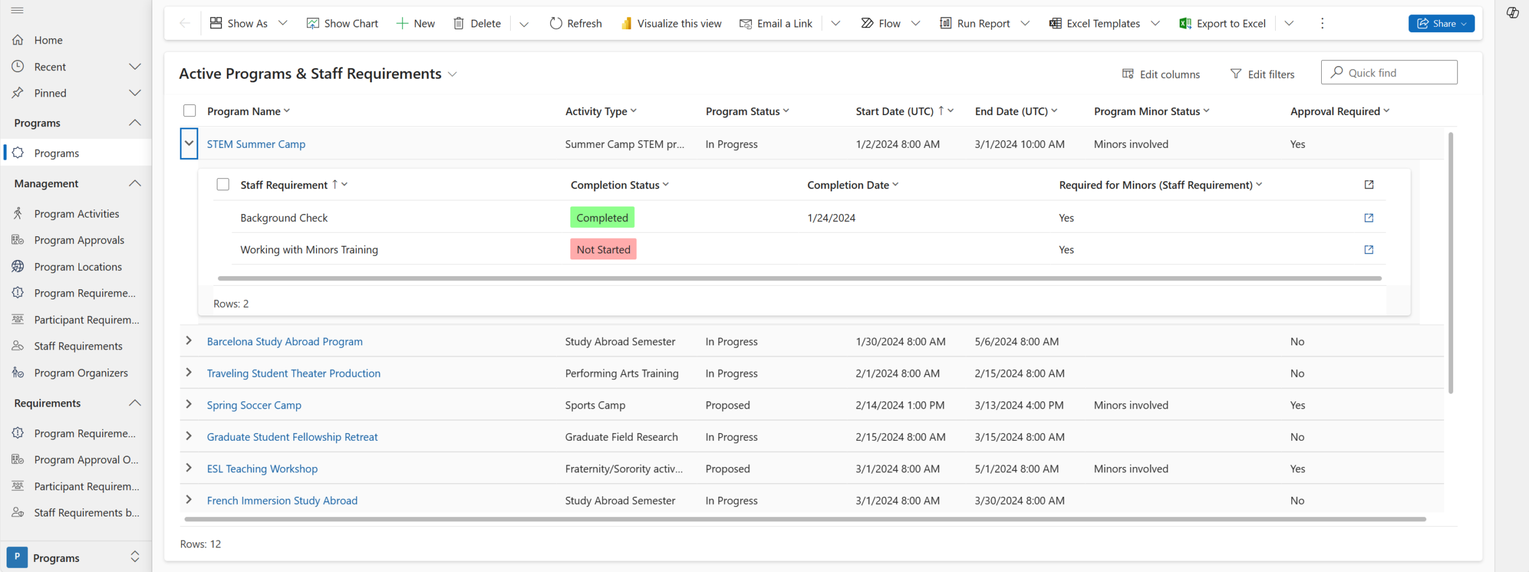Open Program Activities in sidebar
Screen dimensions: 1529x572
76,214
